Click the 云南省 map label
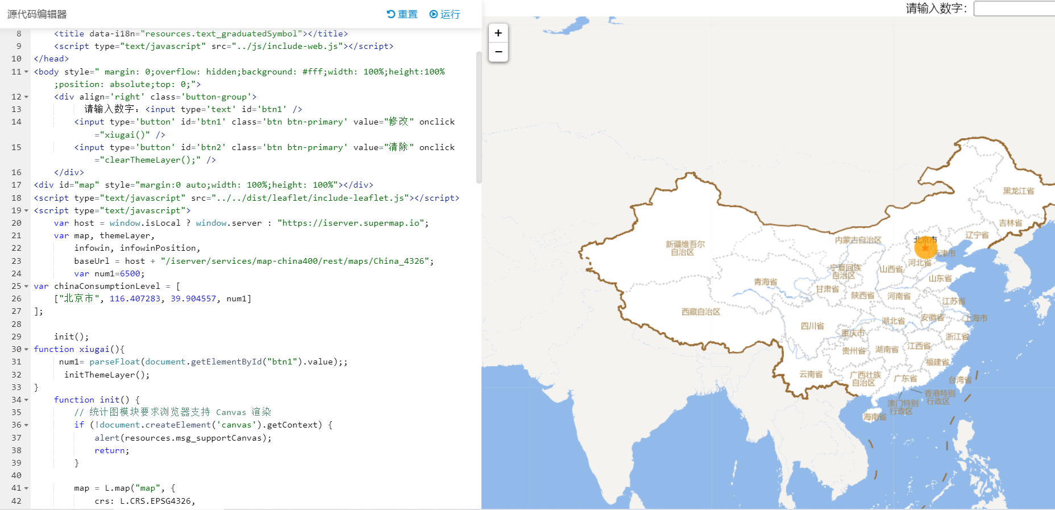This screenshot has width=1055, height=510. click(811, 374)
